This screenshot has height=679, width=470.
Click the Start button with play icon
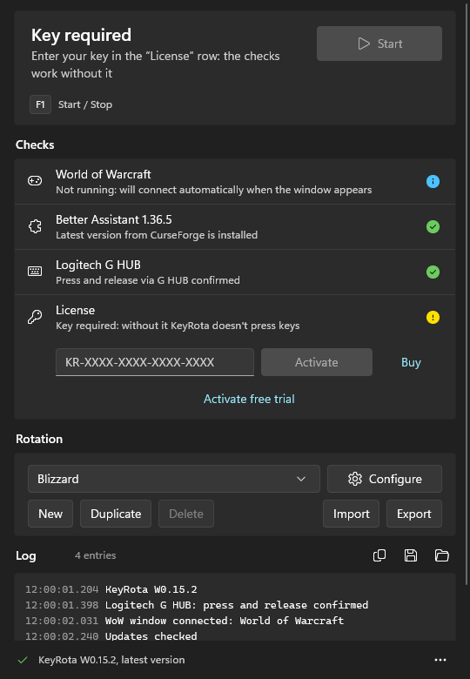(379, 44)
